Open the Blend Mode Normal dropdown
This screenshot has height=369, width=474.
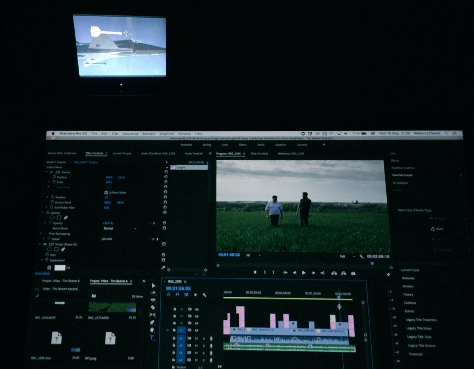pyautogui.click(x=119, y=228)
